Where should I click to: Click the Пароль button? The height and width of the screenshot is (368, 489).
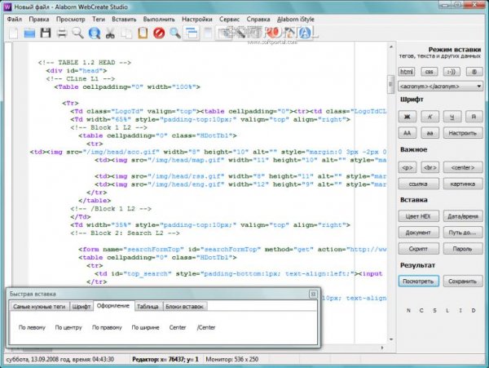463,249
